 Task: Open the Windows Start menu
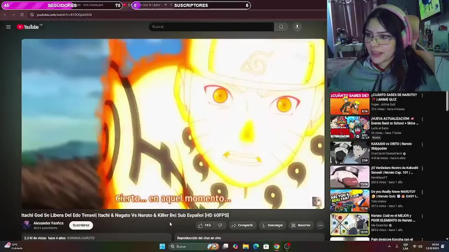pos(162,246)
